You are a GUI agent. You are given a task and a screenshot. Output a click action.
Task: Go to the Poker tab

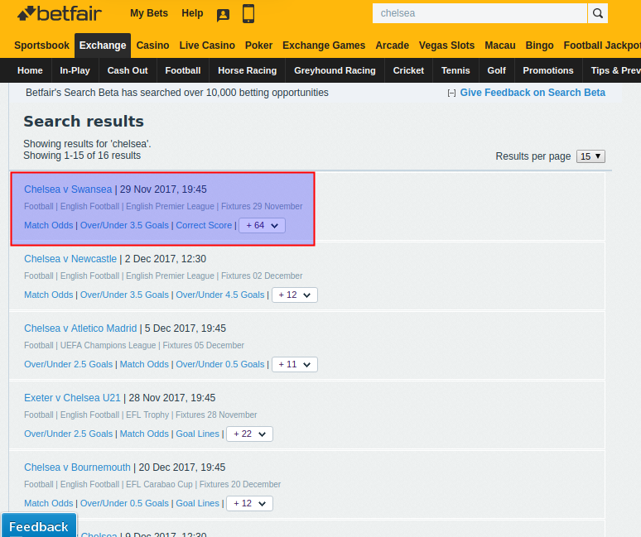(x=258, y=46)
